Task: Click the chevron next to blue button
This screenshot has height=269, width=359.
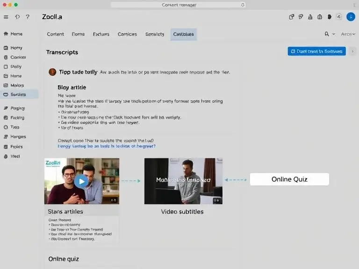Action: click(352, 51)
